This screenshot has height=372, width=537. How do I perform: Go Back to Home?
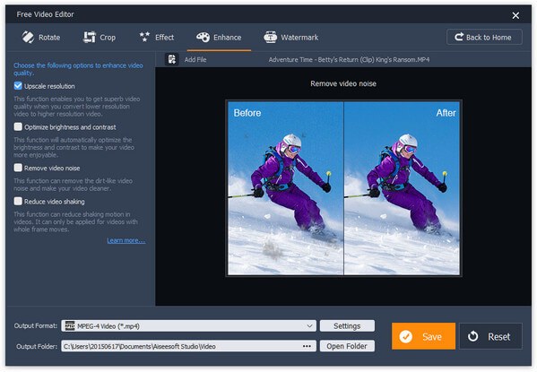tap(484, 37)
